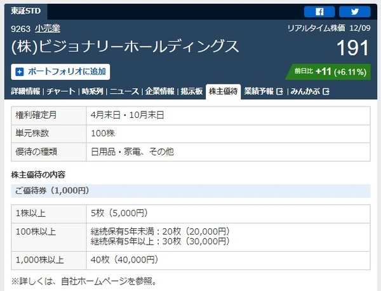Viewport: 381px width, 291px height.
Task: Open the external-link icon next to みんかぶ
Action: pyautogui.click(x=326, y=92)
